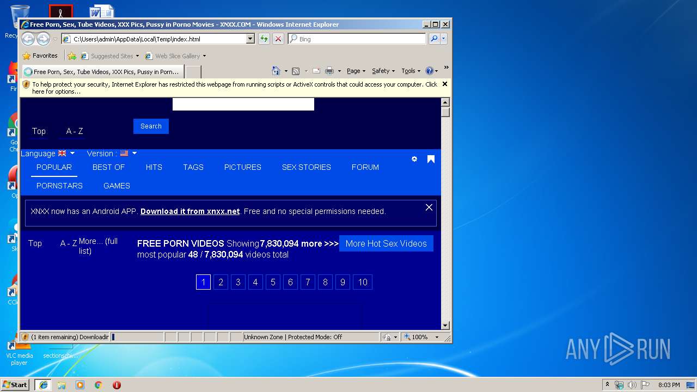
Task: Expand the Print dropdown arrow
Action: pyautogui.click(x=339, y=71)
